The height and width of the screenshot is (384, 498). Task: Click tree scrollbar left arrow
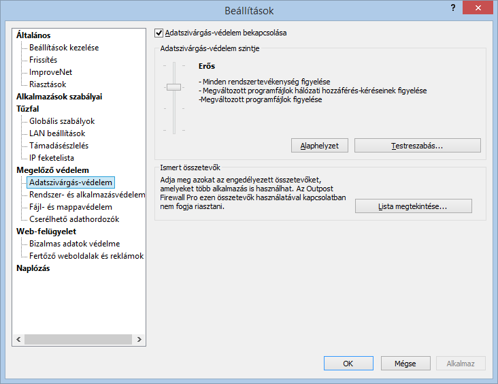click(18, 339)
